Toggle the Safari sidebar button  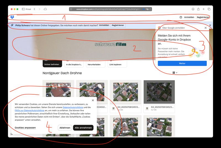click(23, 9)
